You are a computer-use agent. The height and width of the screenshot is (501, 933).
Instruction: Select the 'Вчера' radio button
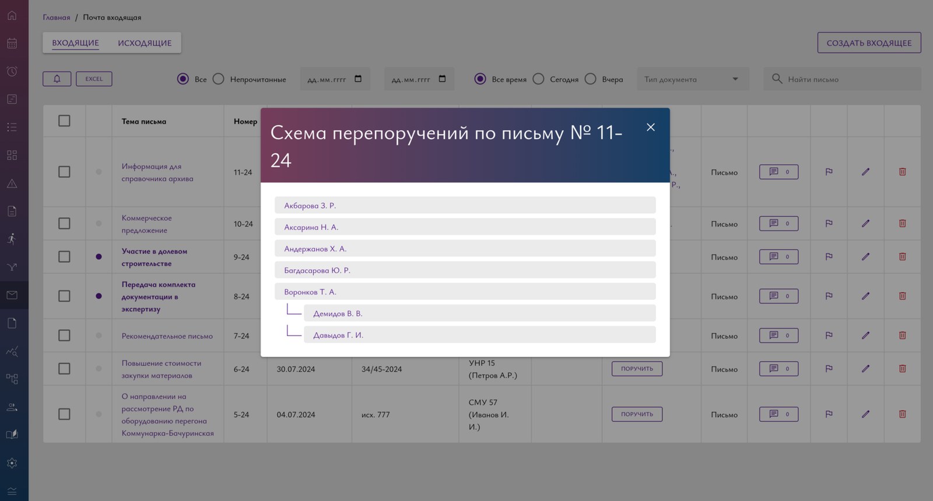pos(590,79)
